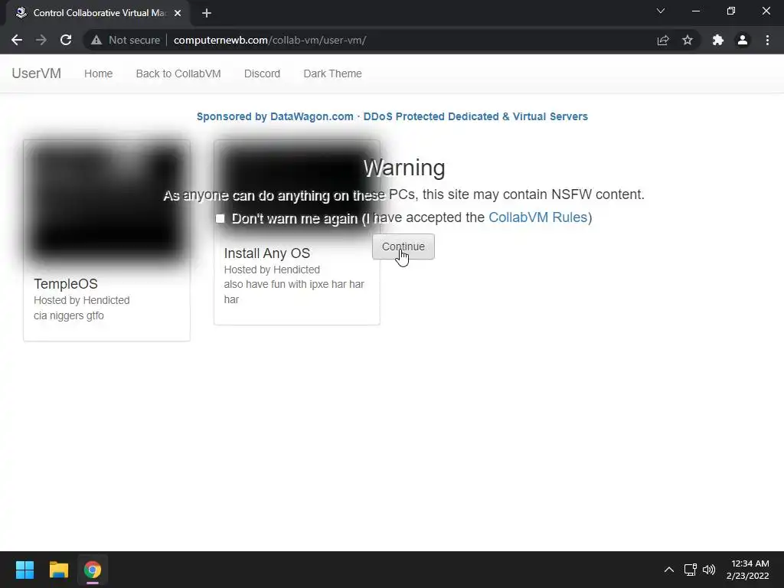This screenshot has width=784, height=588.
Task: Switch to Dark Theme
Action: (x=332, y=73)
